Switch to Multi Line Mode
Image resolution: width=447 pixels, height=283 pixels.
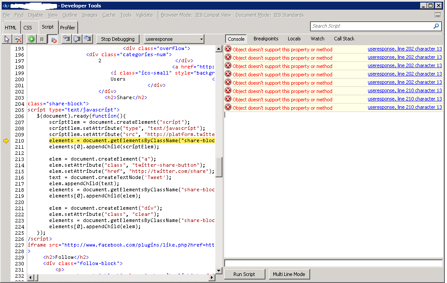[289, 274]
